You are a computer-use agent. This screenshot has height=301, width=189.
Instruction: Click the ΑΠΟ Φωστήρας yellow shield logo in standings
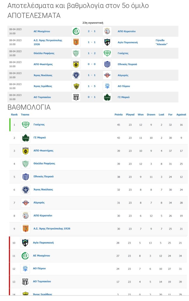[x=26, y=151]
